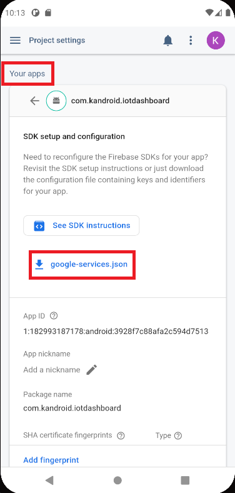This screenshot has height=493, width=235.
Task: Open the three-dot overflow menu
Action: click(191, 40)
